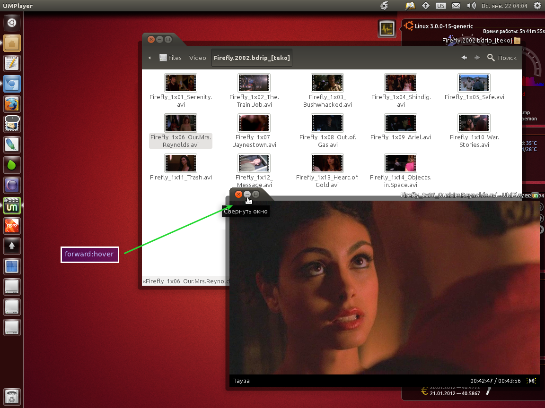Open the session gear menu in top panel
Viewport: 545px width, 408px height.
click(537, 6)
